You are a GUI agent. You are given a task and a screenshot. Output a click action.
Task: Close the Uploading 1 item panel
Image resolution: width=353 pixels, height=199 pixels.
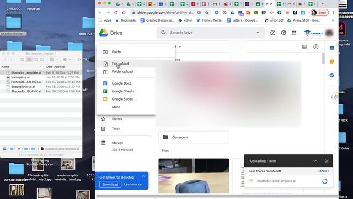(x=327, y=161)
